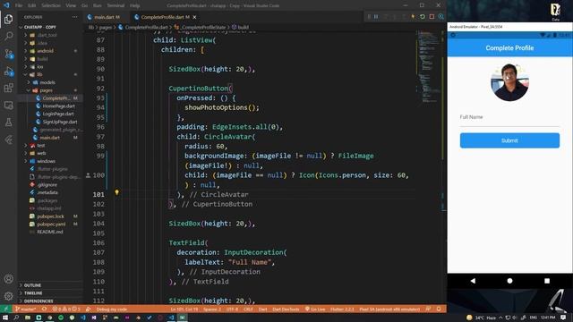573x322 pixels.
Task: Open the Help menu
Action: pyautogui.click(x=135, y=5)
